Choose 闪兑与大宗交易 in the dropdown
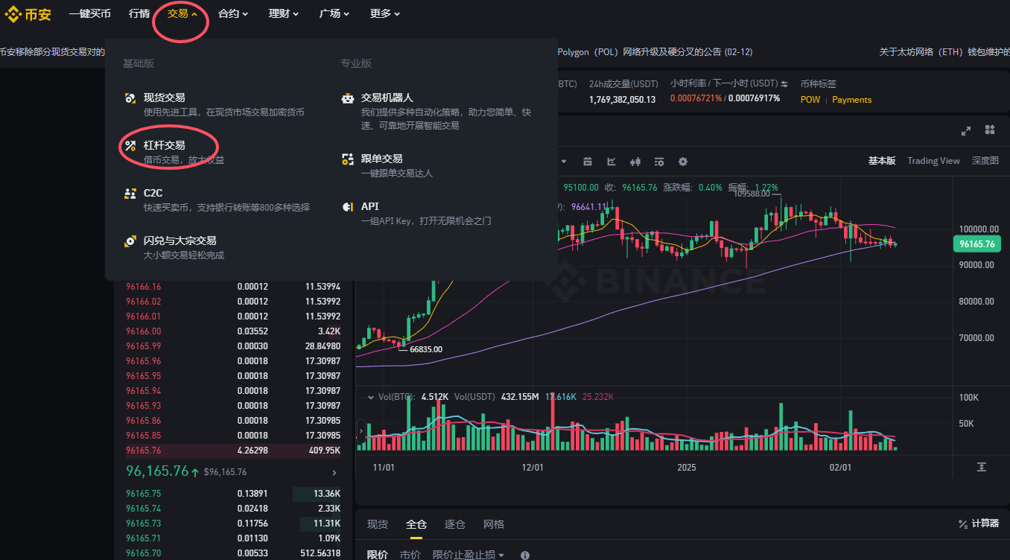Image resolution: width=1010 pixels, height=560 pixels. pyautogui.click(x=180, y=241)
